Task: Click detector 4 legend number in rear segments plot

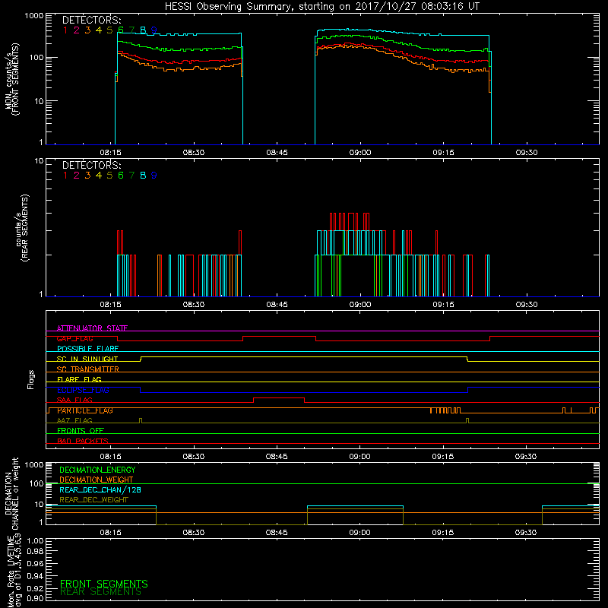Action: click(99, 176)
